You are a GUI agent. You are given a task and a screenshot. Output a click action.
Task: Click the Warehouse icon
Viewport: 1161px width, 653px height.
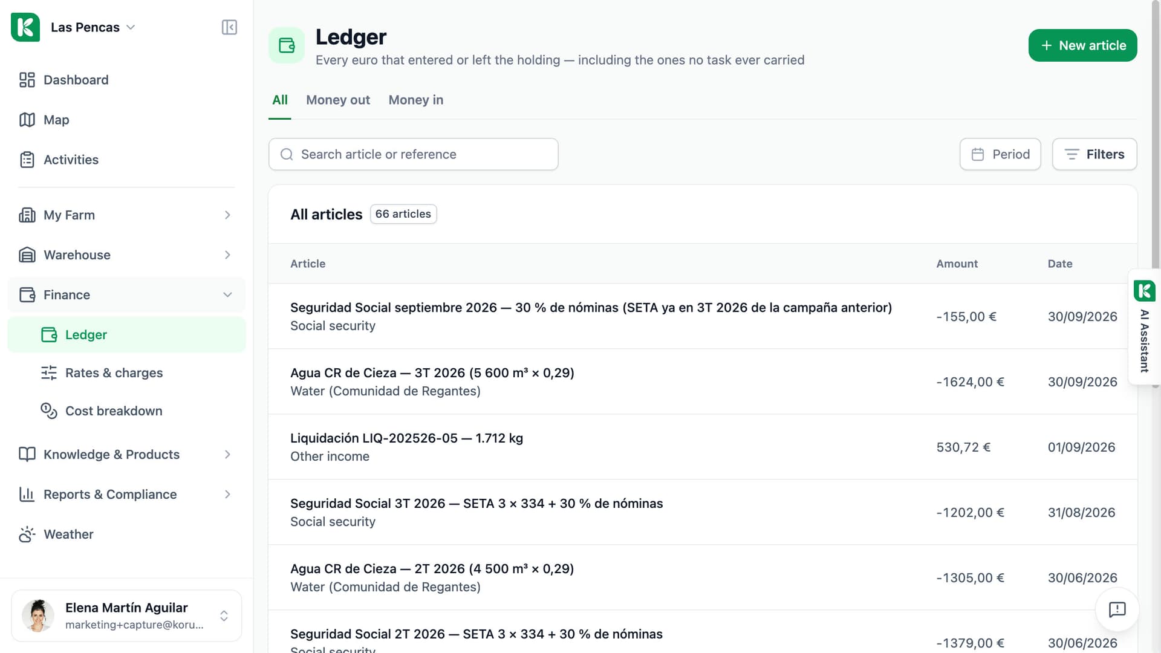click(27, 255)
